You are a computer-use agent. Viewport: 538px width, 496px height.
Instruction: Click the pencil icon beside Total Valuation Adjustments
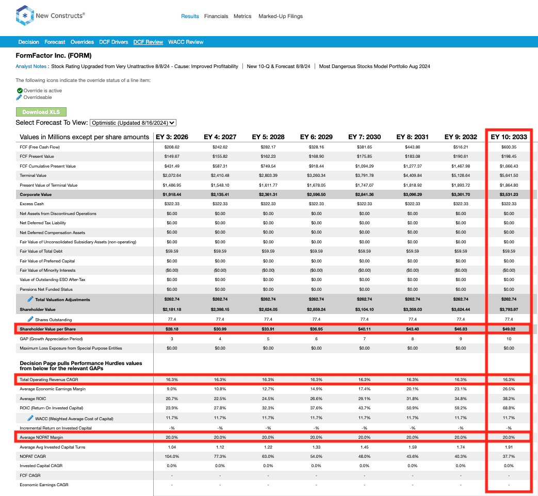pos(30,299)
